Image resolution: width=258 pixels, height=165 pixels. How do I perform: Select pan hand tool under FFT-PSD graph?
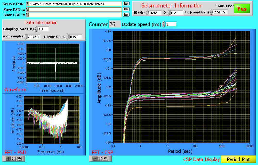coord(19,159)
